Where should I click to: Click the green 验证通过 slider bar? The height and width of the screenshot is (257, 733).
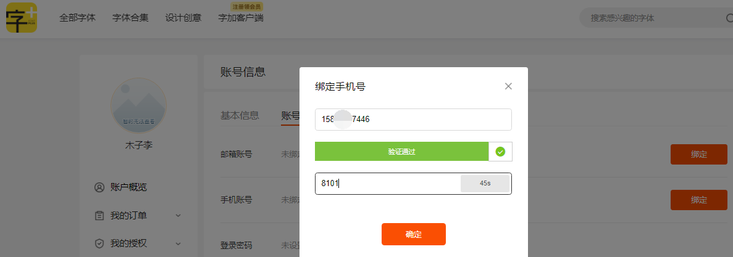[401, 152]
